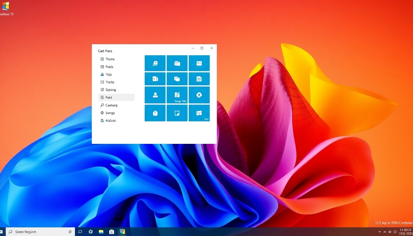Open the document tile
The height and width of the screenshot is (236, 413).
[x=199, y=79]
